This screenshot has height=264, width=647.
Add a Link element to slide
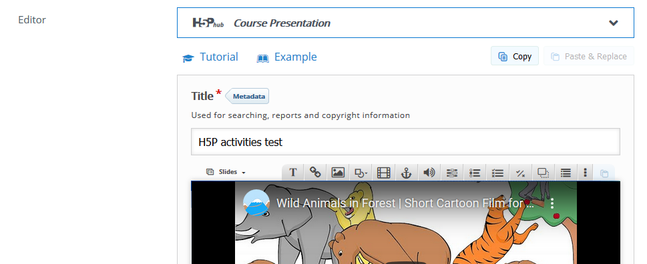pyautogui.click(x=315, y=172)
